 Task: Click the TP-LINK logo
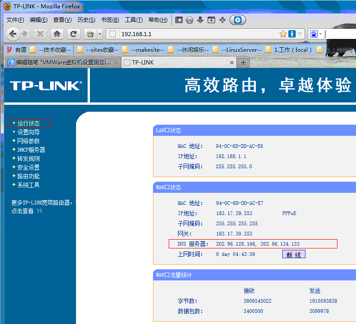pyautogui.click(x=46, y=86)
